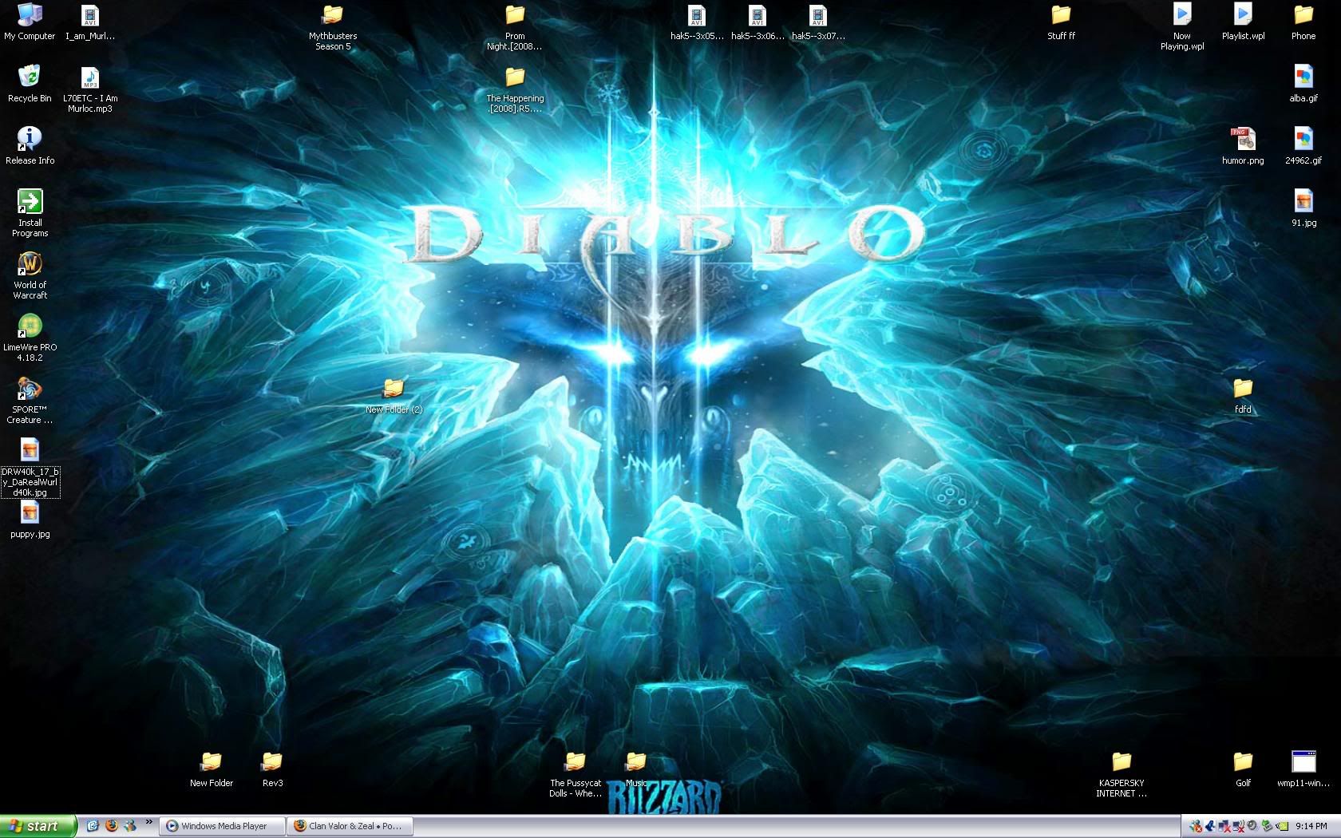Click the 9:14 PM taskbar clock
Viewport: 1341px width, 838px height.
(1311, 826)
